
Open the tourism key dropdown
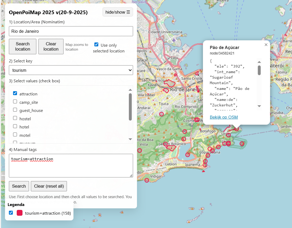(71, 70)
